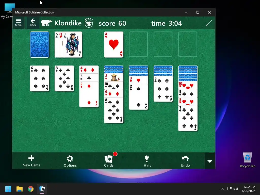Launch Chrome from the taskbar

(31, 189)
